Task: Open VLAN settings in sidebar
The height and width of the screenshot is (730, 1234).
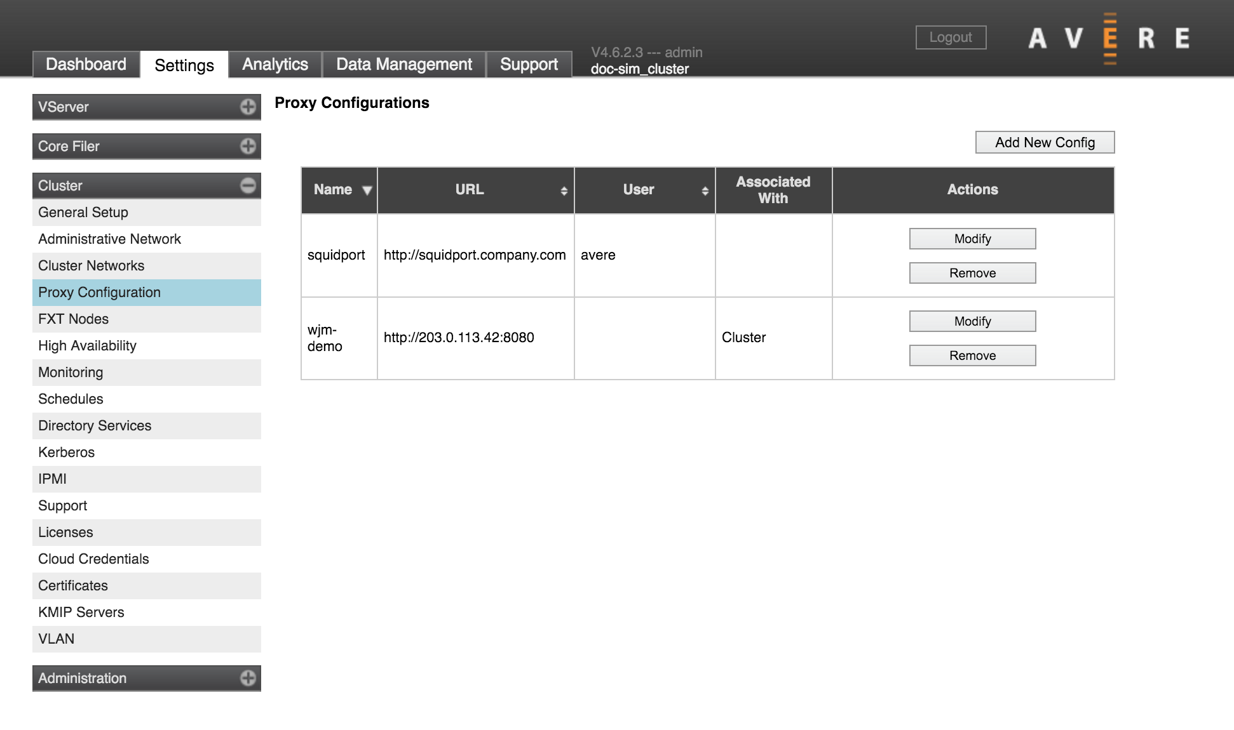Action: pos(147,639)
